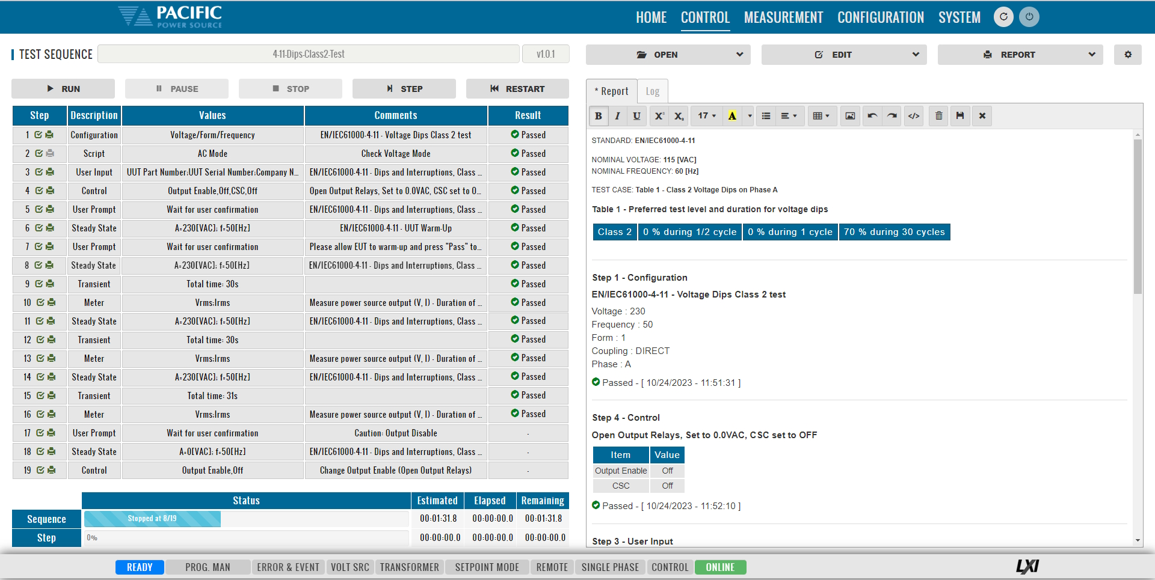
Task: Click the trash icon in report toolbar
Action: [938, 116]
